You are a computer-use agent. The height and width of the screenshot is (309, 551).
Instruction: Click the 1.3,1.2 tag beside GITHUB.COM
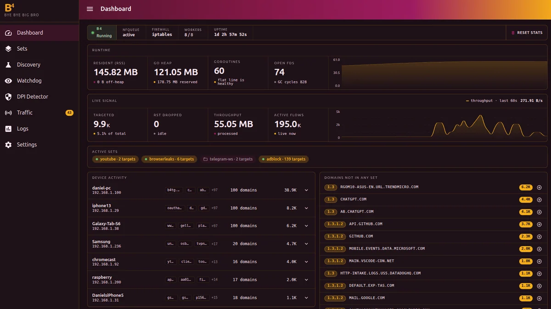pos(335,237)
